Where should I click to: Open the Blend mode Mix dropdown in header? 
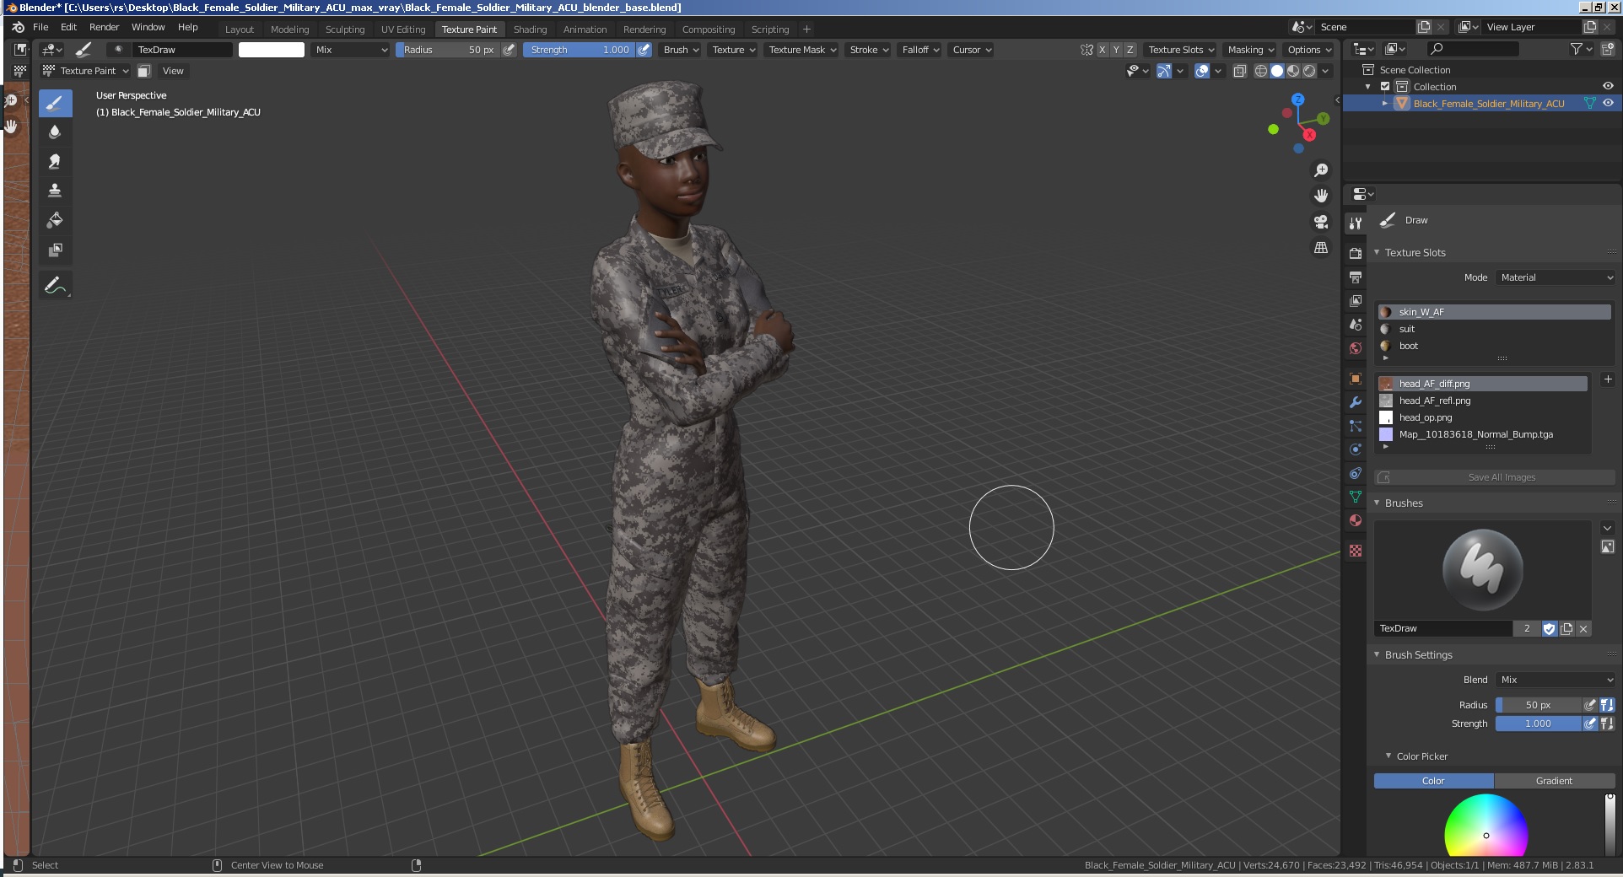[x=350, y=50]
